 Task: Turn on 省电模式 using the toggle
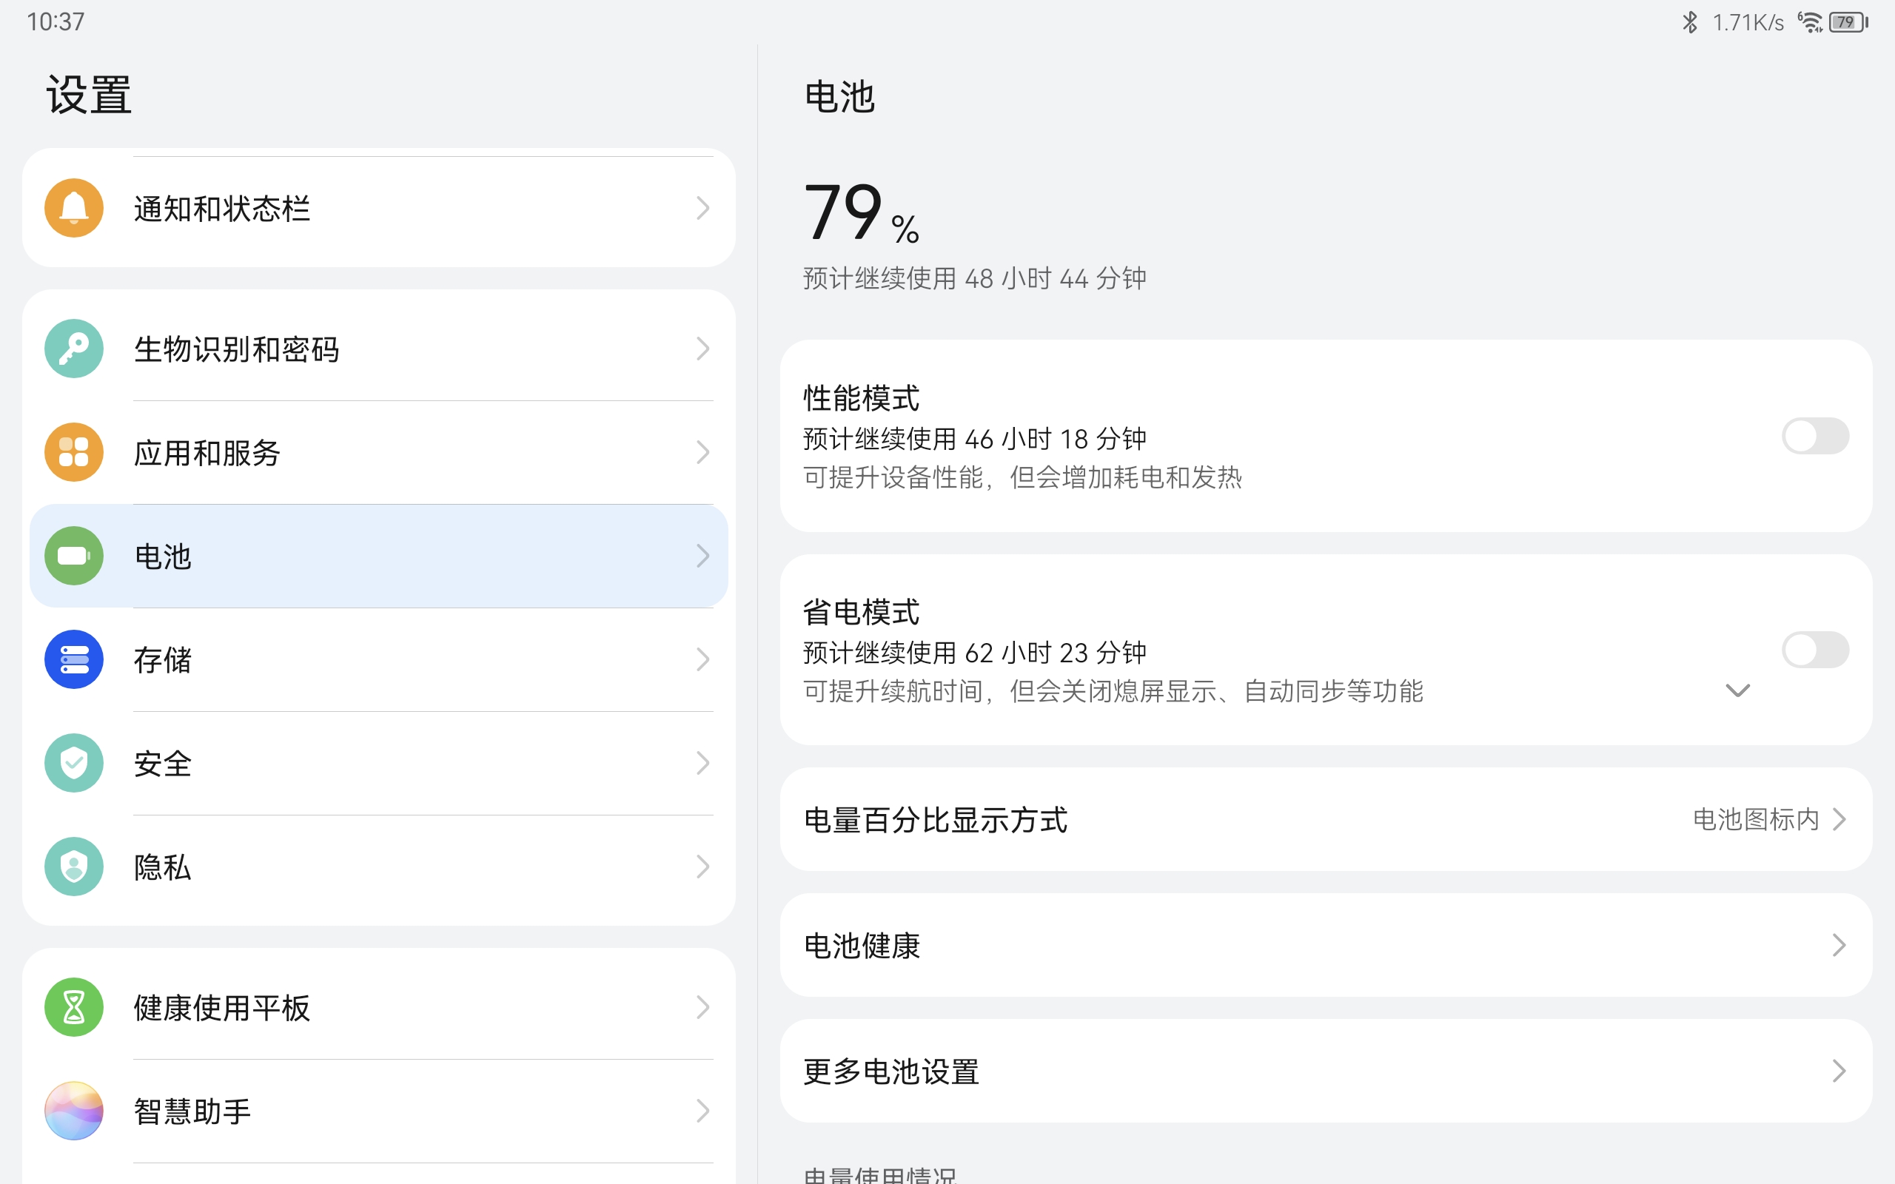coord(1815,650)
